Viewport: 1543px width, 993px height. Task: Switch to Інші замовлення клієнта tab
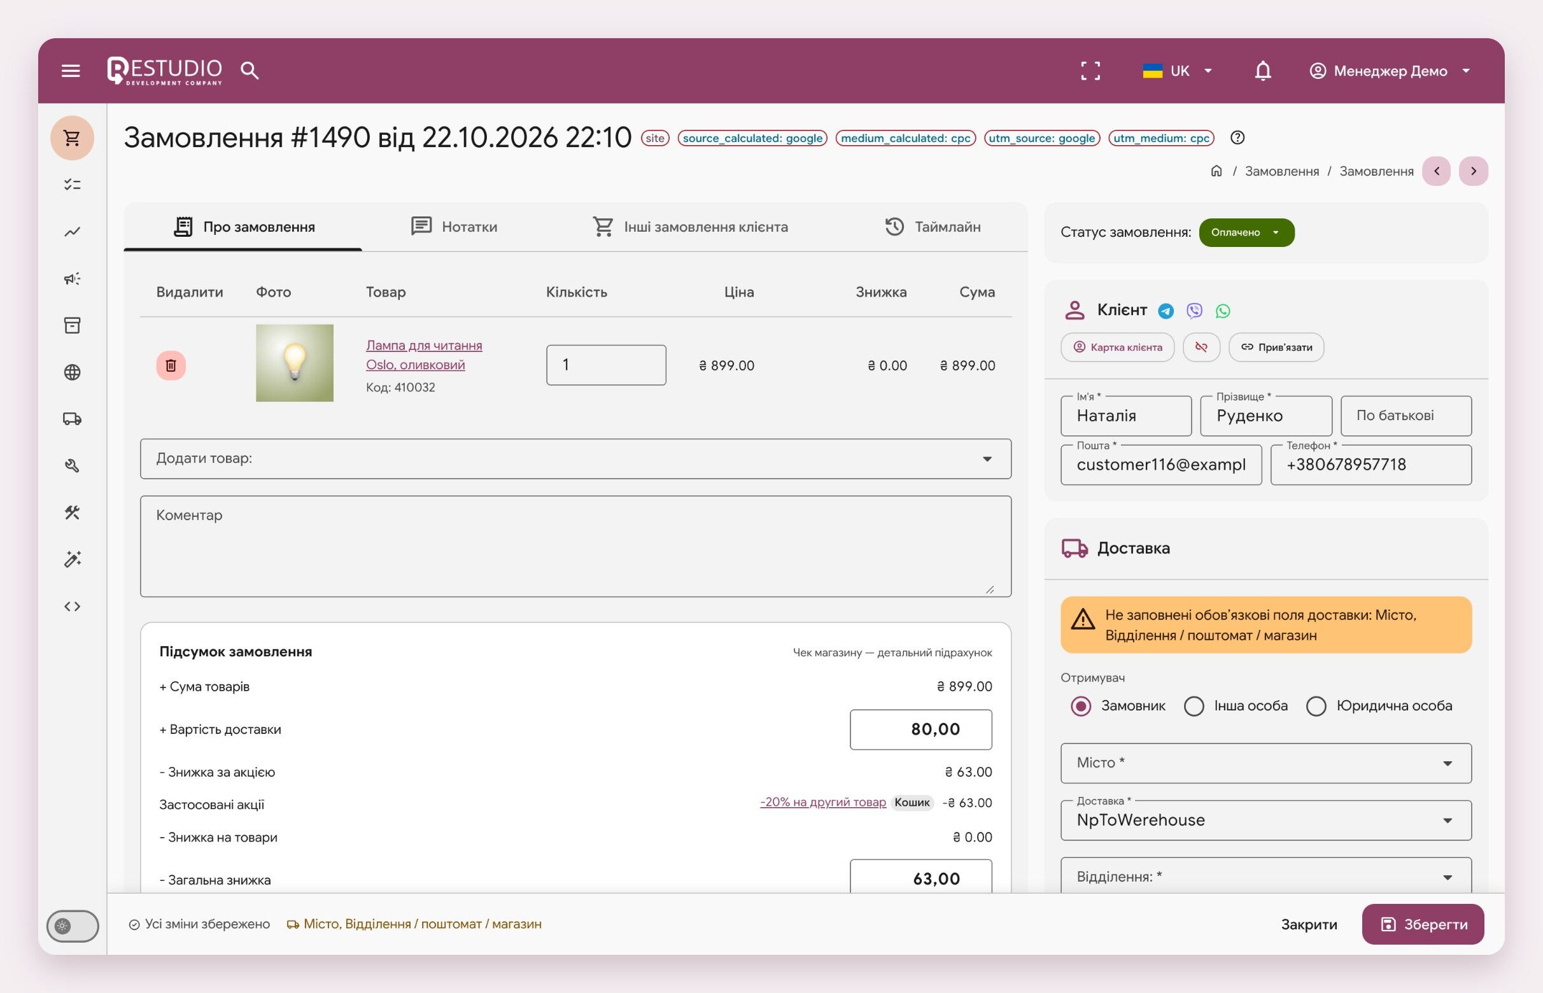(x=690, y=227)
